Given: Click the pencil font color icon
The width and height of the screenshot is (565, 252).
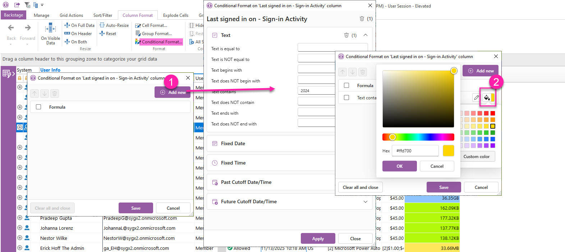Looking at the screenshot, I should [476, 98].
